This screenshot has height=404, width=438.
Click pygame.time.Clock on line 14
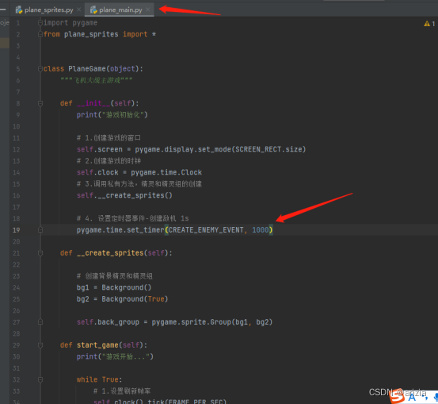[x=166, y=172]
